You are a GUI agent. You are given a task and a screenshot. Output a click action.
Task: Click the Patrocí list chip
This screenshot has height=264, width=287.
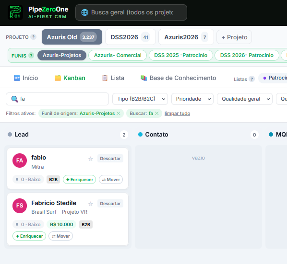pyautogui.click(x=273, y=78)
